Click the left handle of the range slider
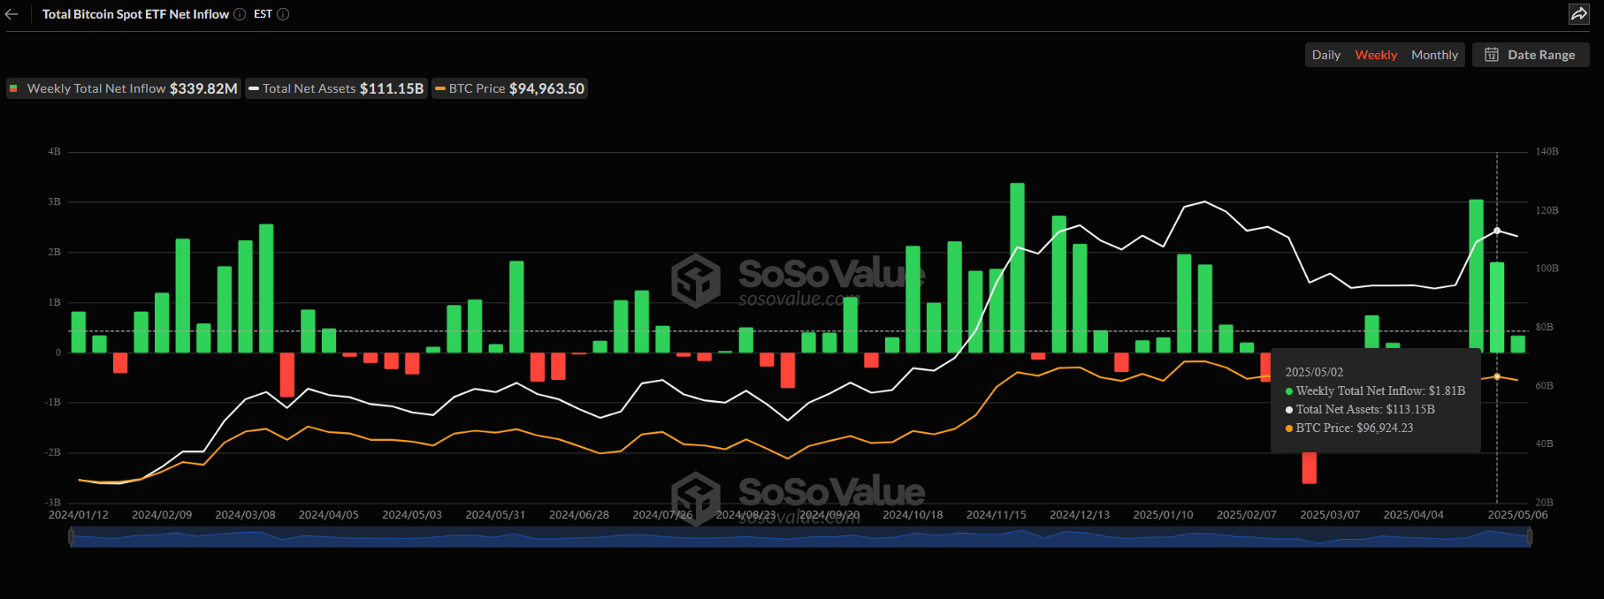 pos(72,537)
